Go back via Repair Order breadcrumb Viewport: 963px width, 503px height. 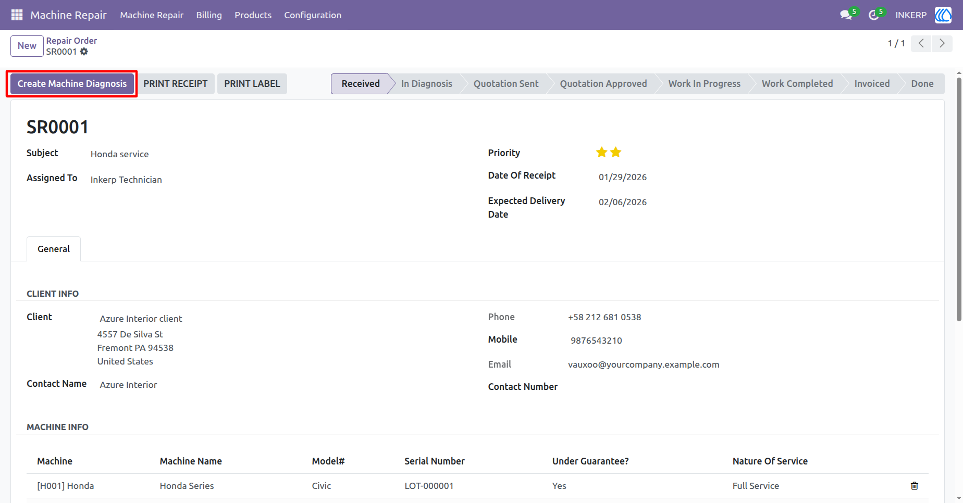coord(71,41)
